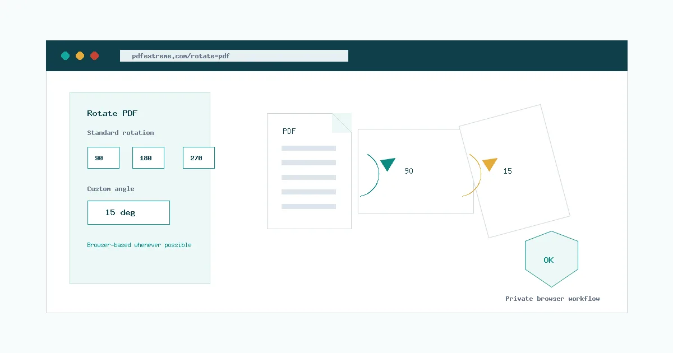The height and width of the screenshot is (353, 673).
Task: Open the PDF document thumbnail
Action: 309,171
